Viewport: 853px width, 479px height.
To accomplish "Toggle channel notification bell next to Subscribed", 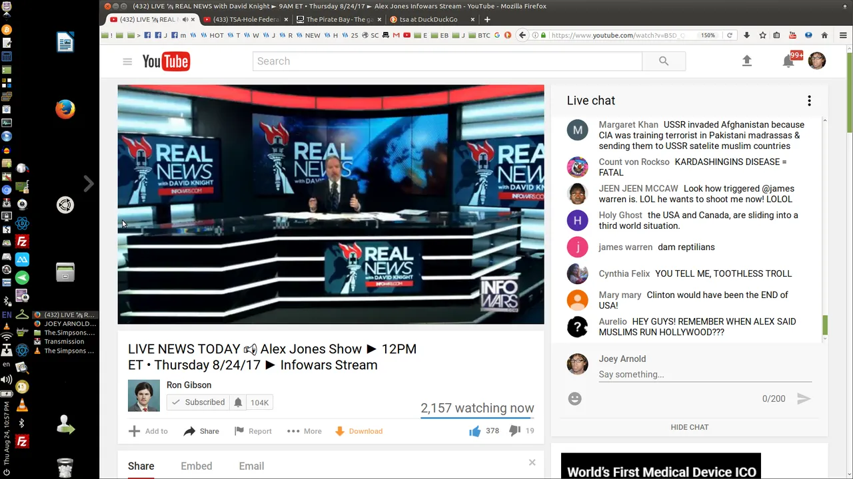I will pos(238,402).
